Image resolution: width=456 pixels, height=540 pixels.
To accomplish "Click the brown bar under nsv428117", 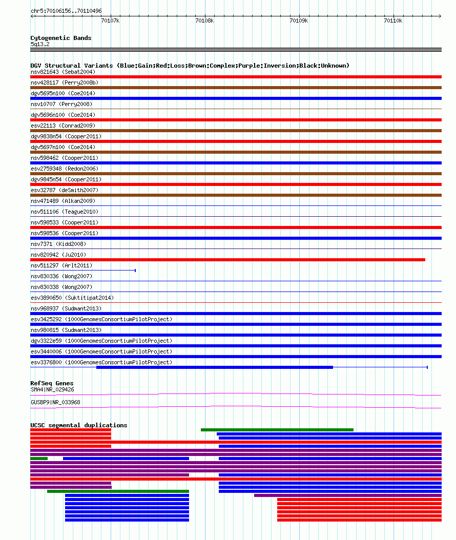I will pos(236,88).
